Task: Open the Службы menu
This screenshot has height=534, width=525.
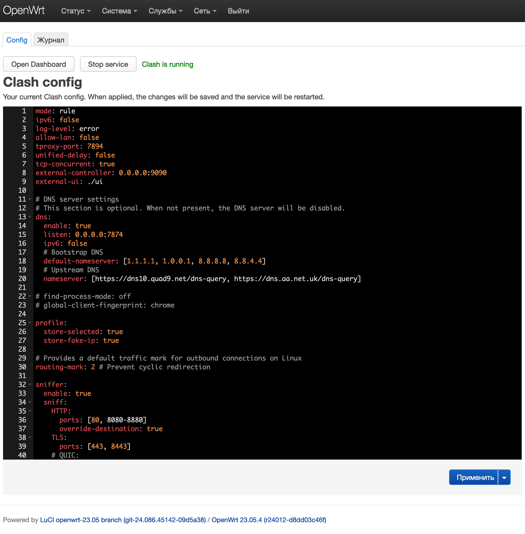Action: coord(166,11)
